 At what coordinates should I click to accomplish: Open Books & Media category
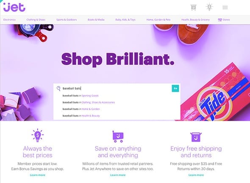(96, 20)
